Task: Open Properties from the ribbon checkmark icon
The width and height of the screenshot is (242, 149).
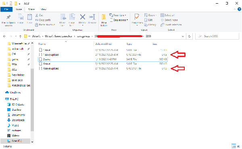Action: coord(137,17)
